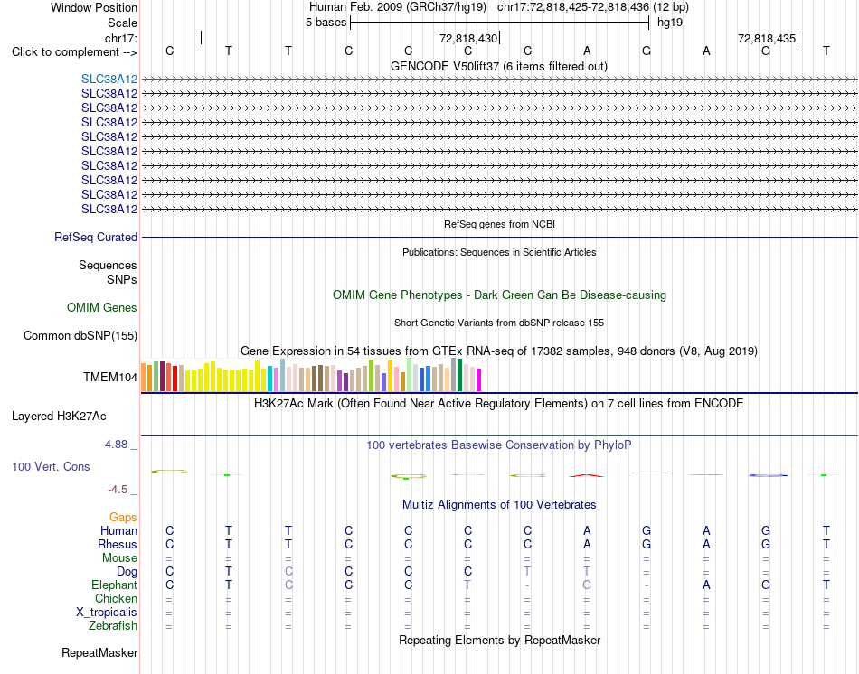Click the TMEM104 GTEx gene label
This screenshot has height=674, width=859.
tap(110, 378)
